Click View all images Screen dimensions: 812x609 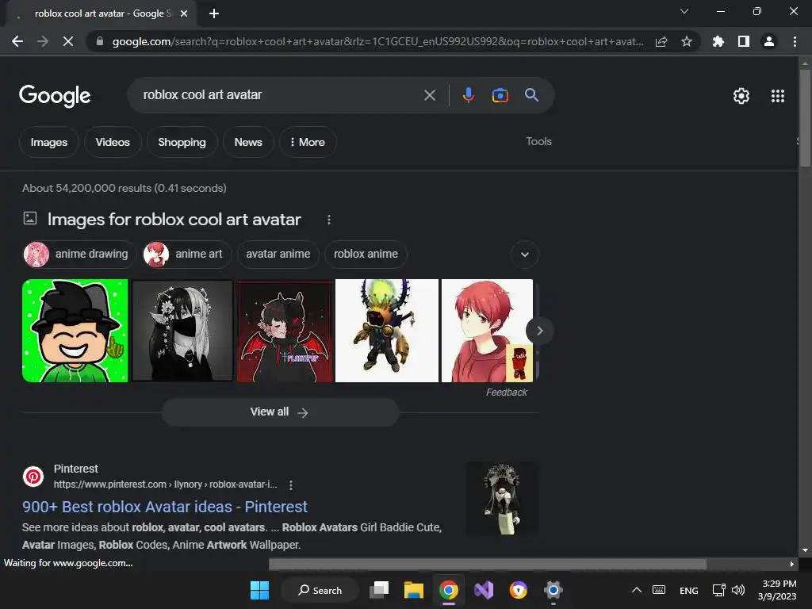[280, 412]
